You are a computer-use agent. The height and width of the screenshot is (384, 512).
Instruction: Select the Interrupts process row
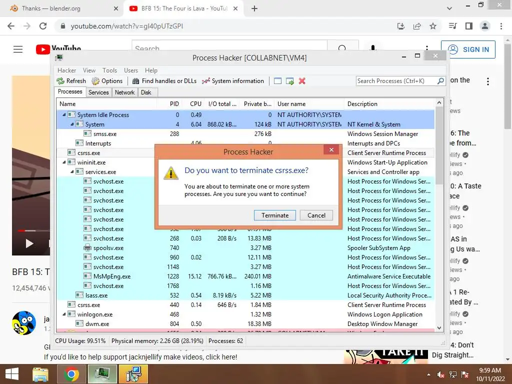pyautogui.click(x=245, y=143)
